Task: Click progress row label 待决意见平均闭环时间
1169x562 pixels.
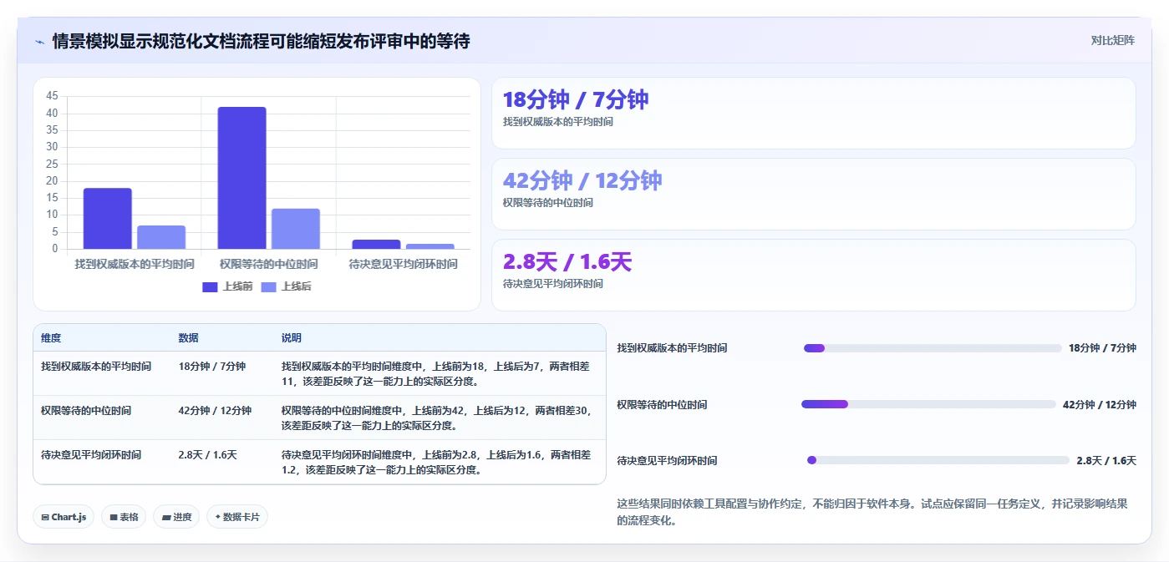Action: pos(667,461)
